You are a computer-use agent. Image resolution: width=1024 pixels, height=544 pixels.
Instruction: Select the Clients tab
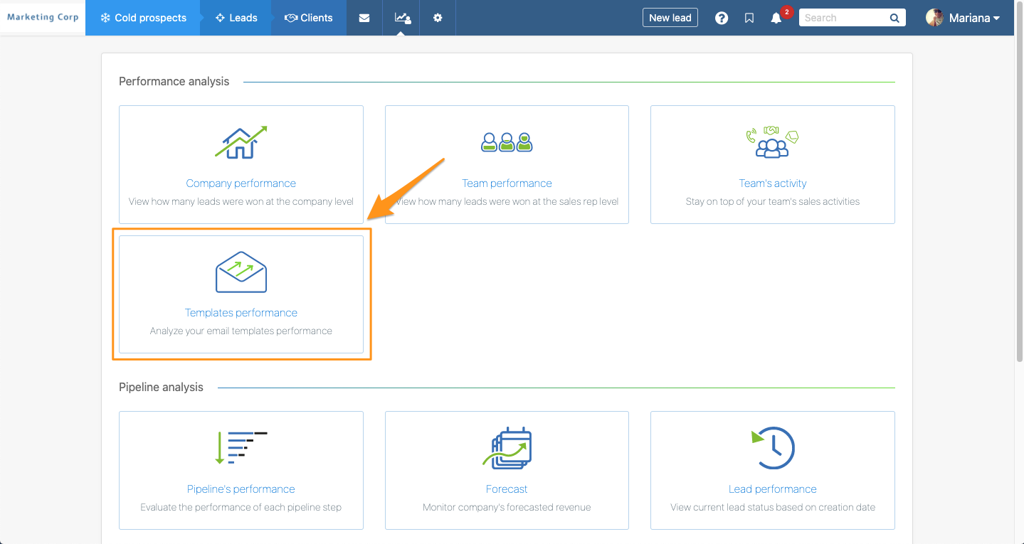[309, 18]
